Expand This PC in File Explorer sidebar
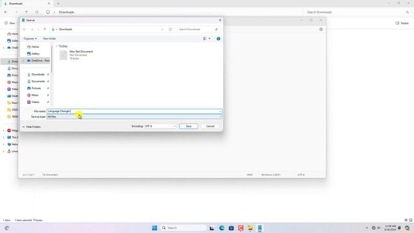Viewport: 414px width, 233px height. pyautogui.click(x=4, y=137)
